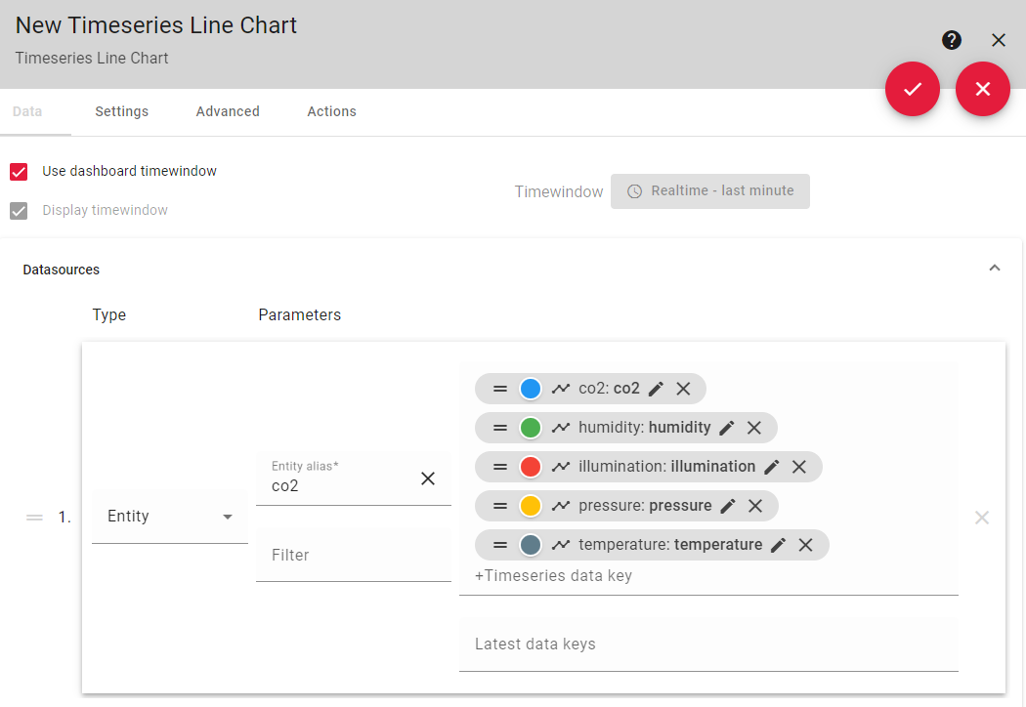Open the Realtime - last minute timewindow selector

point(710,191)
